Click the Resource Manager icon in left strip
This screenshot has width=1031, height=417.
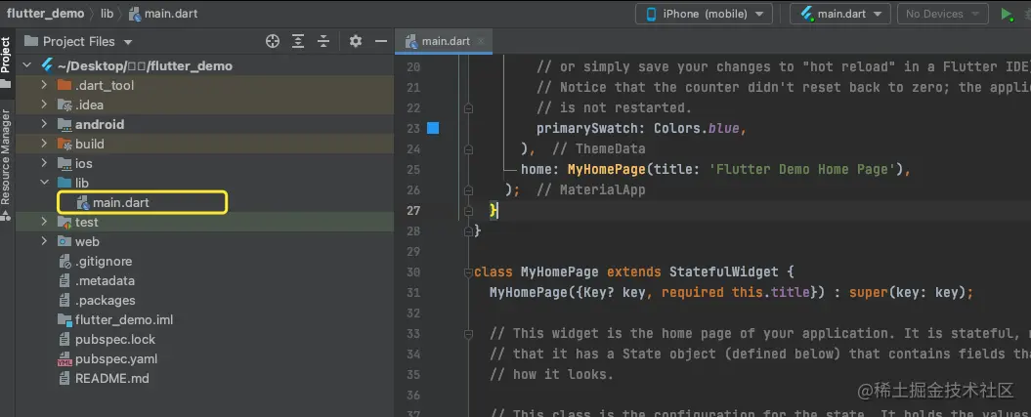(x=6, y=216)
